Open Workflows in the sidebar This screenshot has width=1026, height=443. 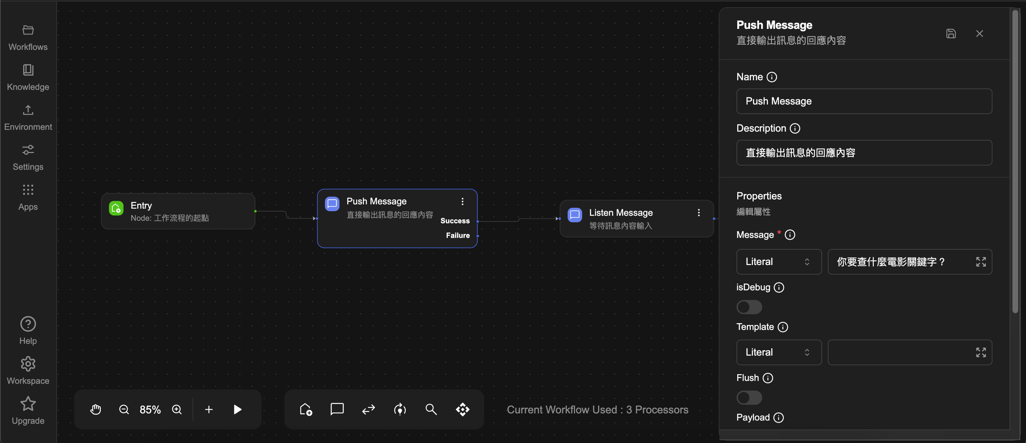click(28, 37)
